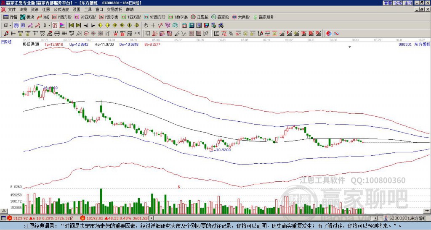Click the first yellow diamond arrow icon

100,26
